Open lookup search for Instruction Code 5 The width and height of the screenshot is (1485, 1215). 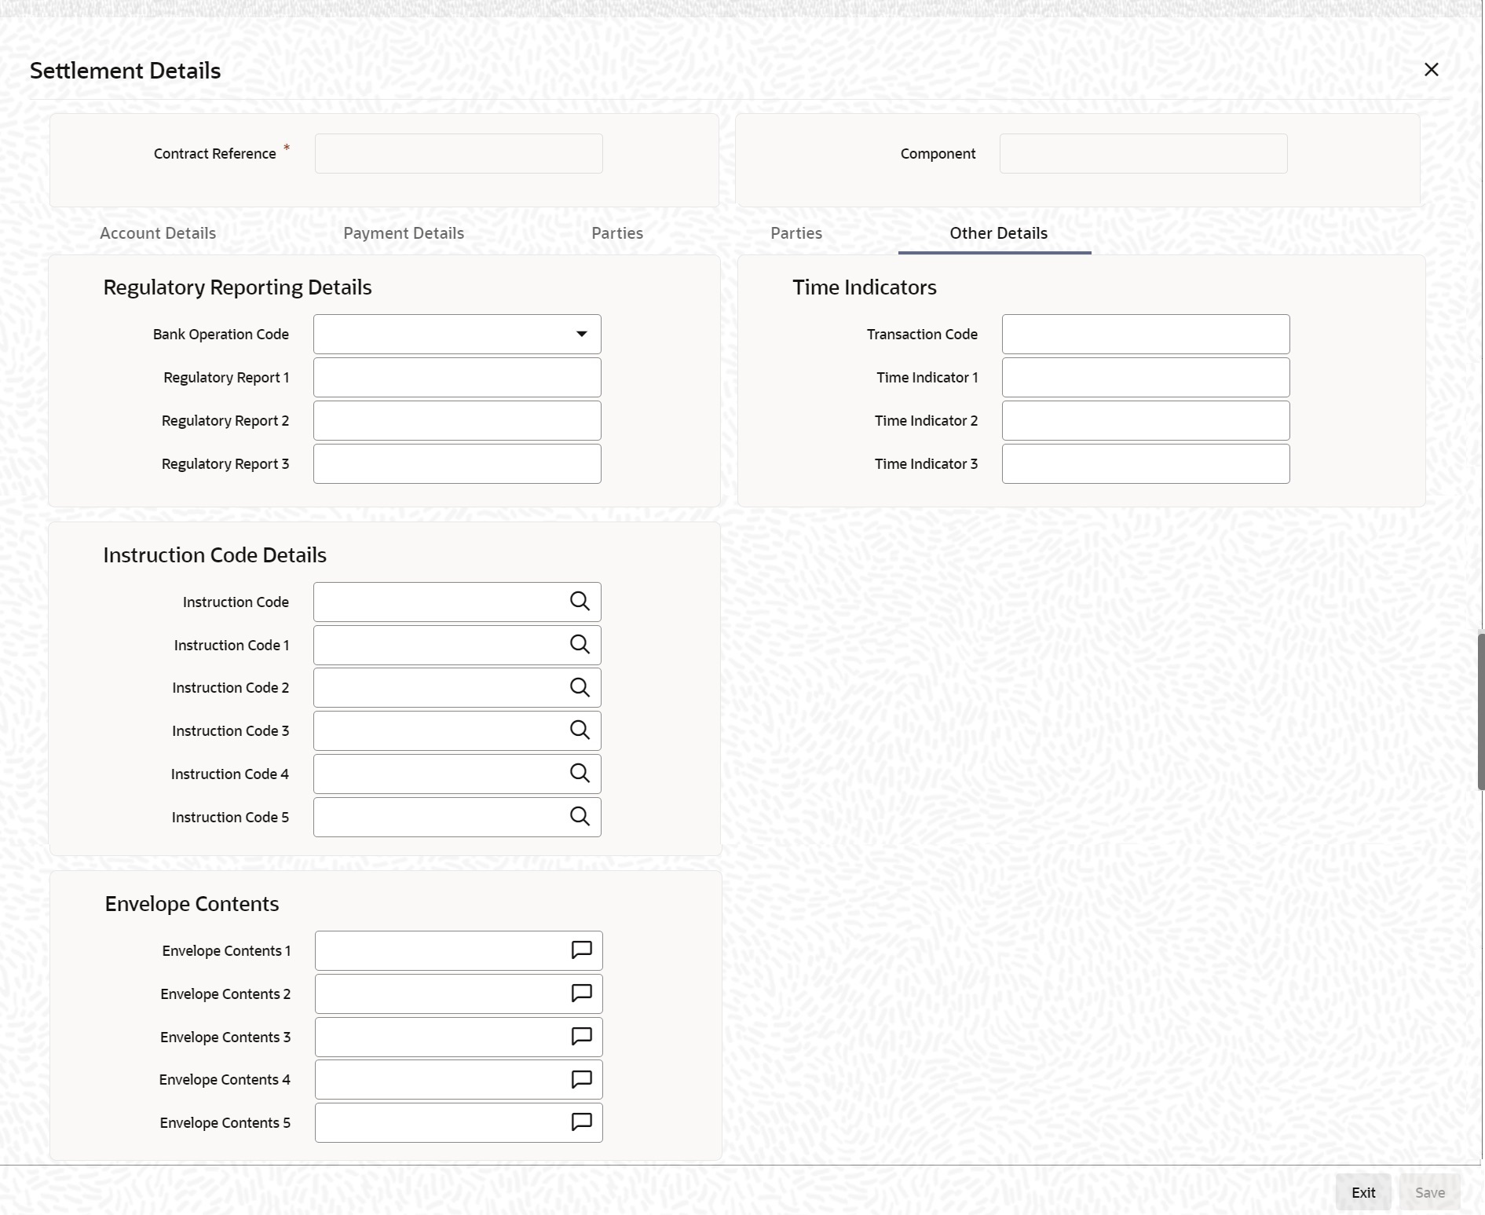coord(580,817)
